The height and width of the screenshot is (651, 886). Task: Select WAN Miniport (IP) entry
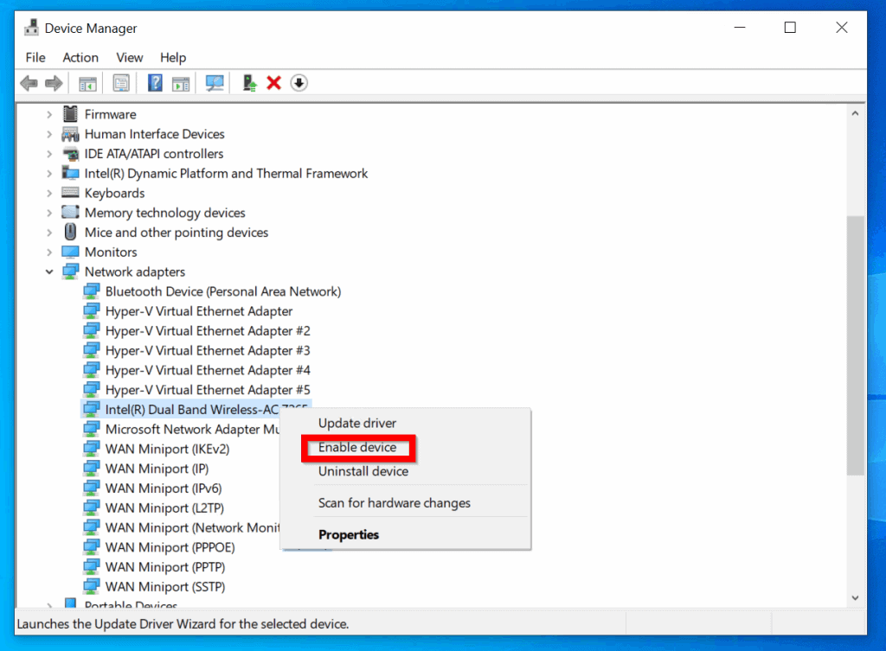point(157,469)
